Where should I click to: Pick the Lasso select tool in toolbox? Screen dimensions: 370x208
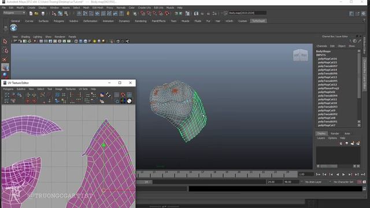click(5, 50)
